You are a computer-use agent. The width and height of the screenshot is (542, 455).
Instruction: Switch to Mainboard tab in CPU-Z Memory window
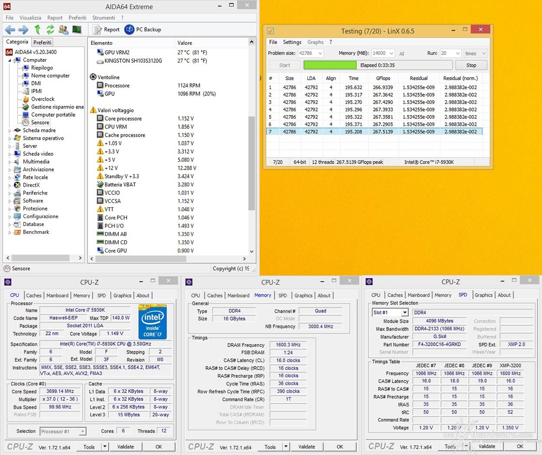[238, 295]
